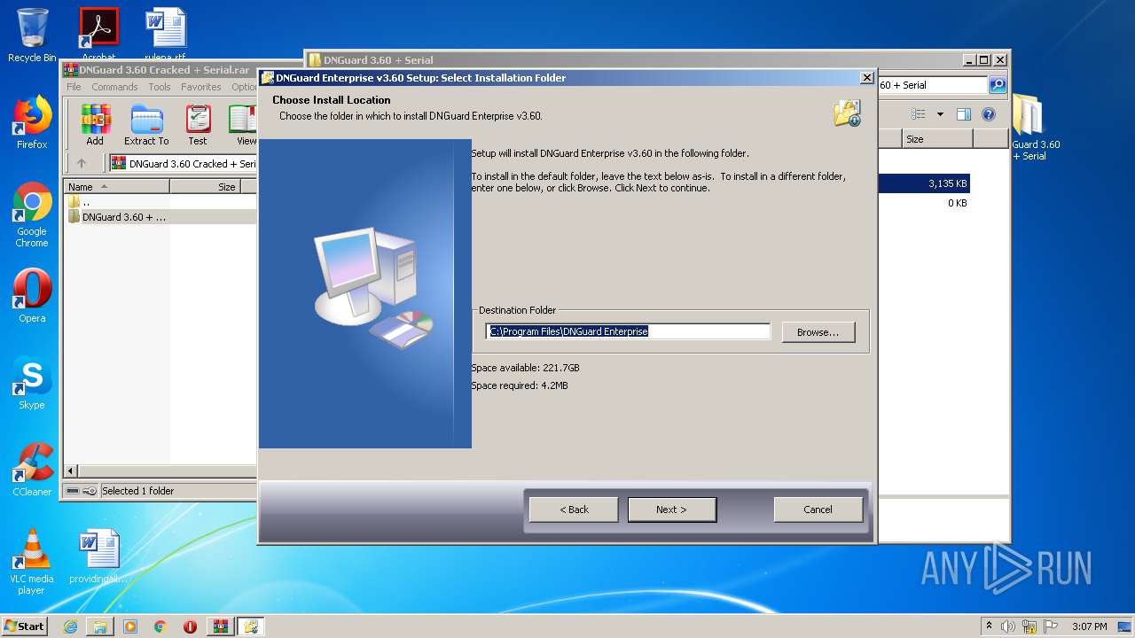Select the 3,135 KB file row
The image size is (1135, 638).
pos(923,183)
